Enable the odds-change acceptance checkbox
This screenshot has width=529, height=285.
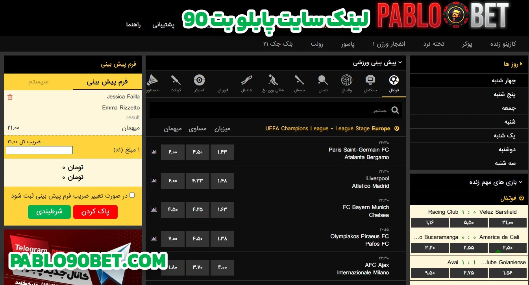[x=132, y=195]
